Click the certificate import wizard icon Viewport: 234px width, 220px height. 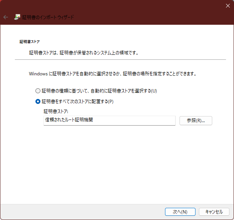[x=17, y=17]
